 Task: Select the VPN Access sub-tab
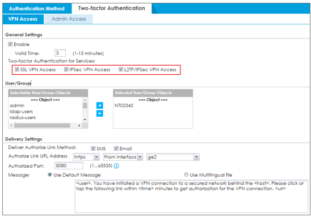point(23,19)
